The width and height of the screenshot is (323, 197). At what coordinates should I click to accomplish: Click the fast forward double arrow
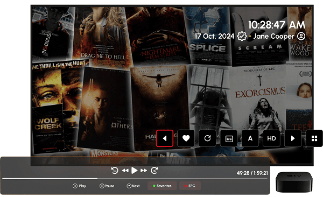coord(144,171)
